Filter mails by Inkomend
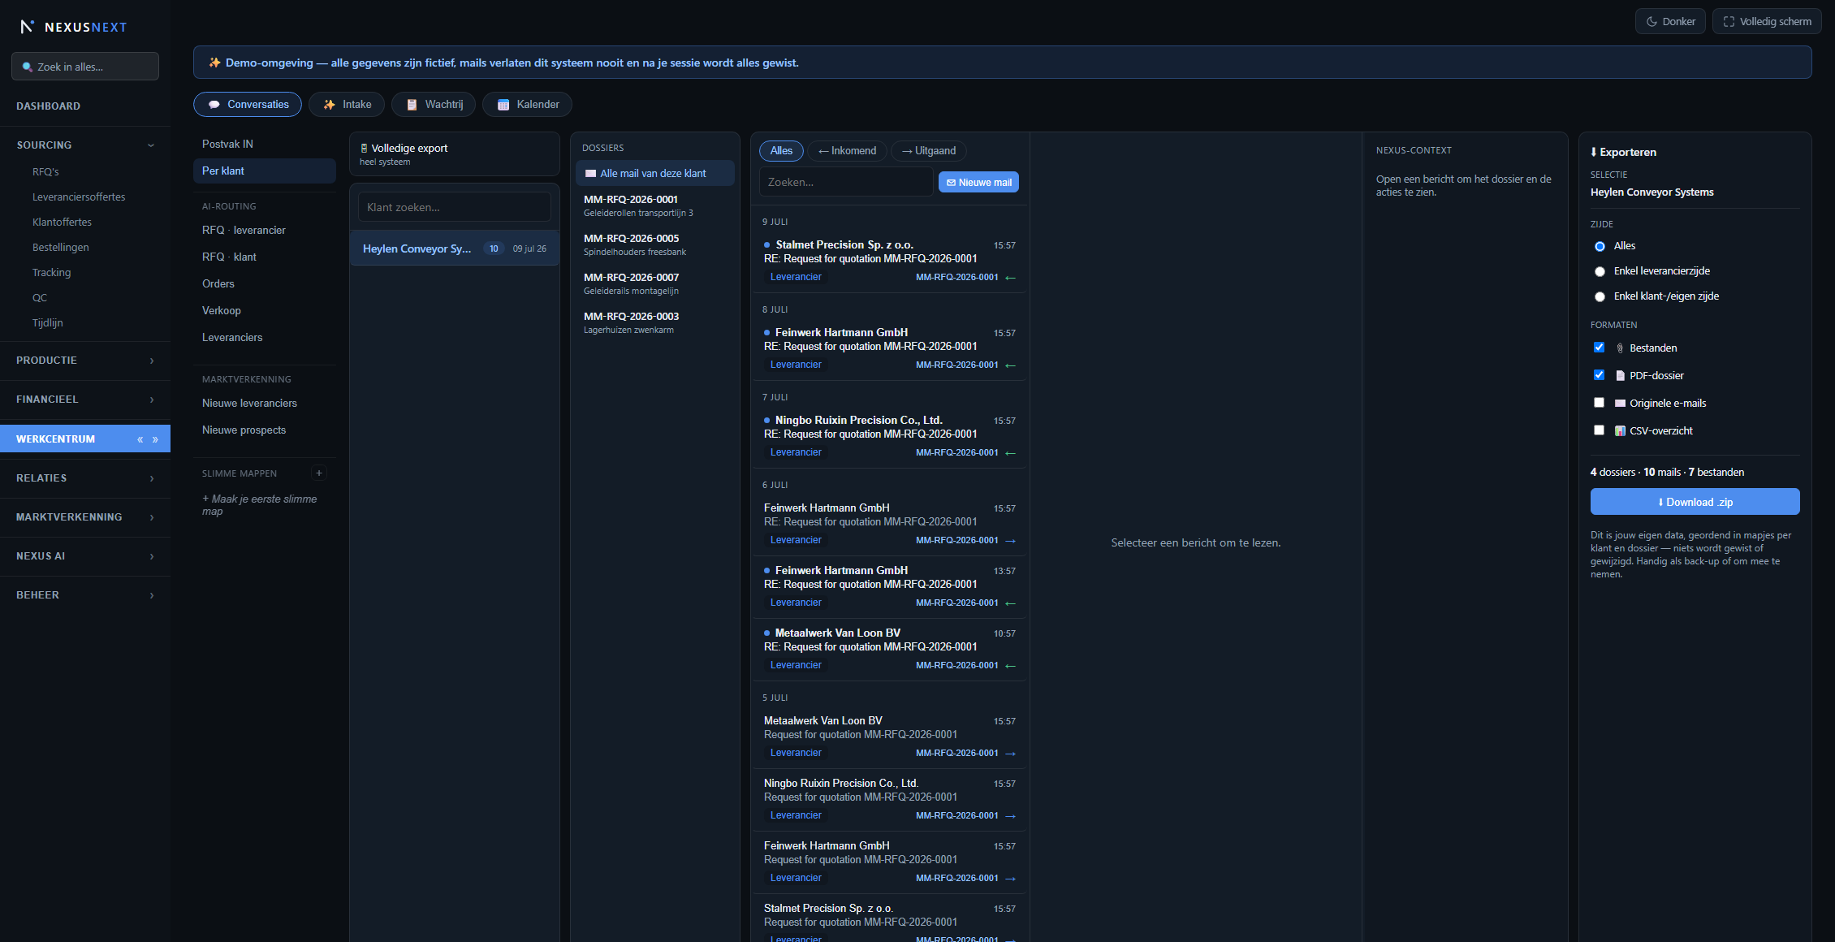 click(x=847, y=151)
